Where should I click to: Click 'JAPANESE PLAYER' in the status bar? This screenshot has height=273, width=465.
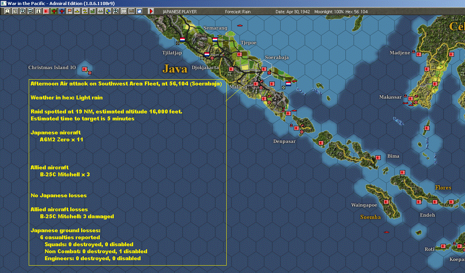(180, 12)
